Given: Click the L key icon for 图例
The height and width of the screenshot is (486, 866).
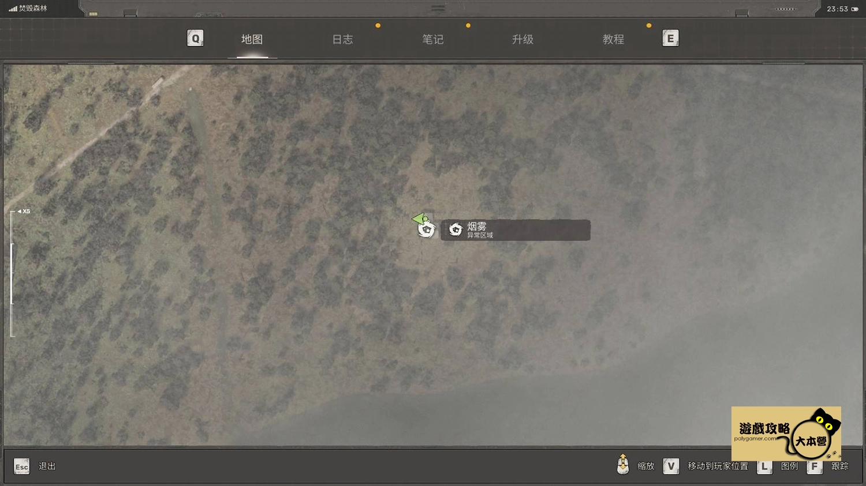Looking at the screenshot, I should click(764, 466).
